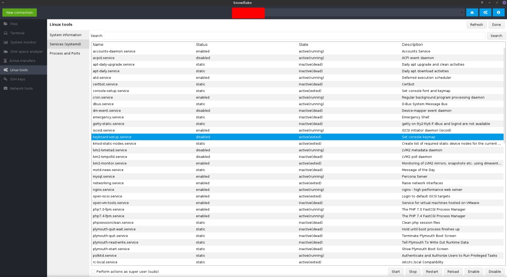Click the Refresh button

477,24
